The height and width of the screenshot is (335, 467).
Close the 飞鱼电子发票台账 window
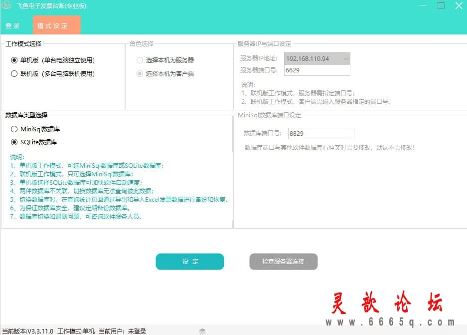click(x=459, y=5)
